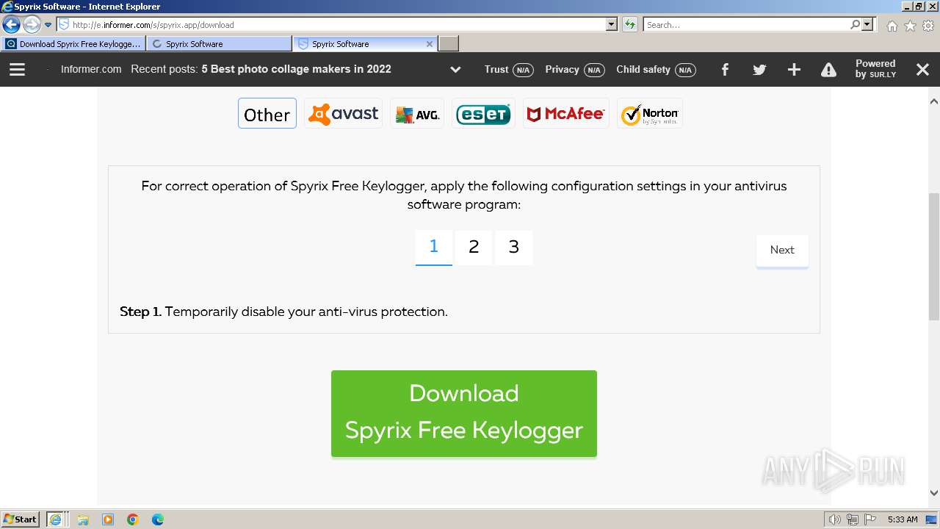Go to step 1 page
Viewport: 940px width, 529px height.
pyautogui.click(x=434, y=248)
